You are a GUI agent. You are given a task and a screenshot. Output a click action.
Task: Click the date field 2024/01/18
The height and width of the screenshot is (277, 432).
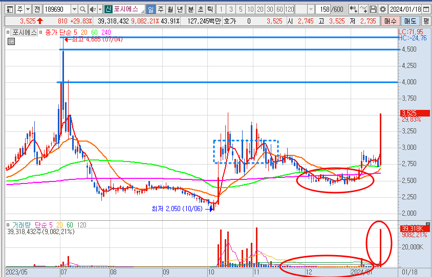pyautogui.click(x=405, y=9)
